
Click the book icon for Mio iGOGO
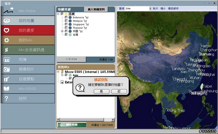click(x=6, y=89)
